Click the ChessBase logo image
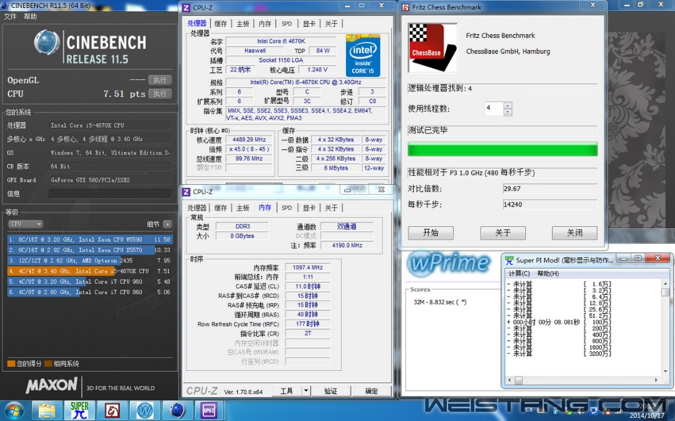Viewport: 675px width, 421px height. click(432, 48)
